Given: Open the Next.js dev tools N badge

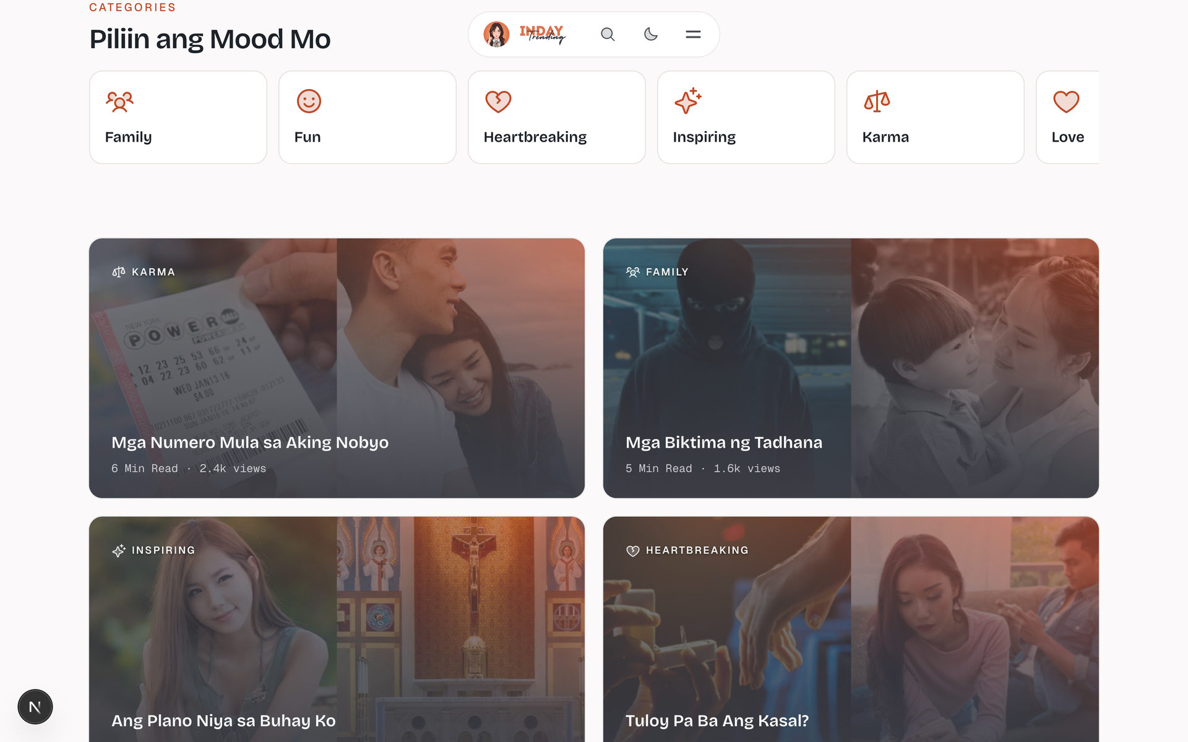Looking at the screenshot, I should (x=35, y=707).
